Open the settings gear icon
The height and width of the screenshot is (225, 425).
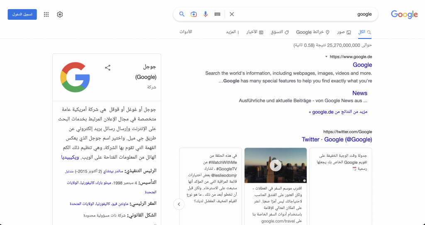pos(60,14)
